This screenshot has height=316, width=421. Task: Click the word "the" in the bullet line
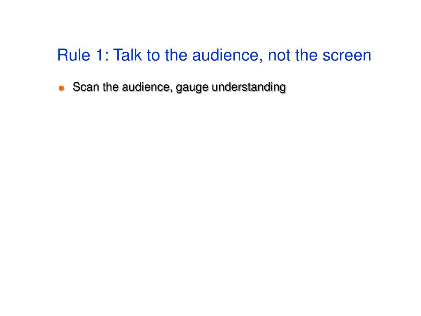coord(111,87)
